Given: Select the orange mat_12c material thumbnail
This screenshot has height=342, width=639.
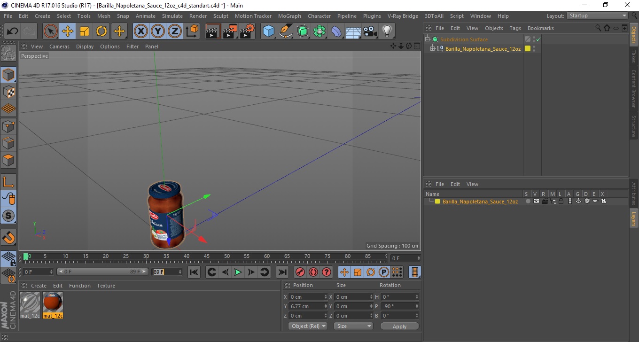Looking at the screenshot, I should tap(53, 302).
